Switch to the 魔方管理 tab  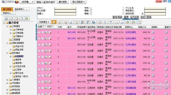tap(7, 9)
